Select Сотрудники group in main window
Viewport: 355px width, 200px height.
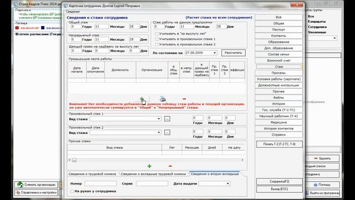(317, 27)
